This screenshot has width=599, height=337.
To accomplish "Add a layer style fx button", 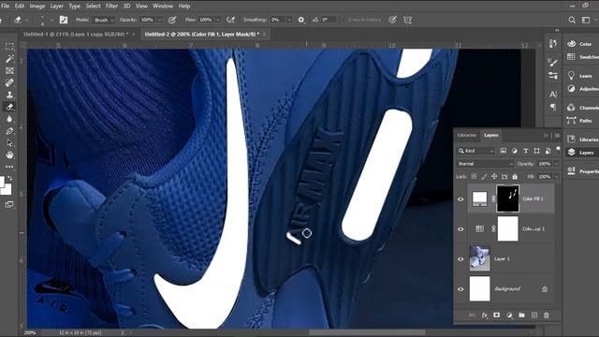I will (x=485, y=315).
